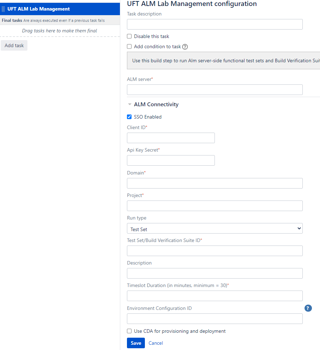Click the help icon beside Add condition

click(185, 47)
